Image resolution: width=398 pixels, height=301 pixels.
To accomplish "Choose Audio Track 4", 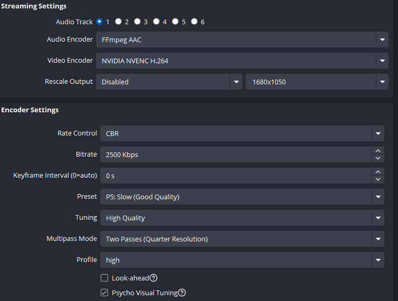I will (x=157, y=22).
